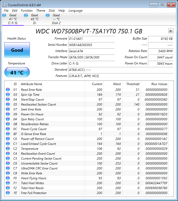178x201 pixels.
Task: Select the D: disk tab
Action: 35,19
